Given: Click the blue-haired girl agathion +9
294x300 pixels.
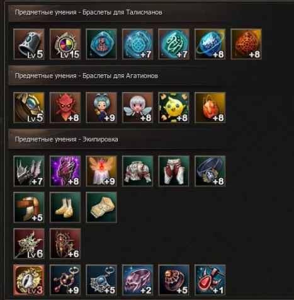Looking at the screenshot, I should click(101, 108).
